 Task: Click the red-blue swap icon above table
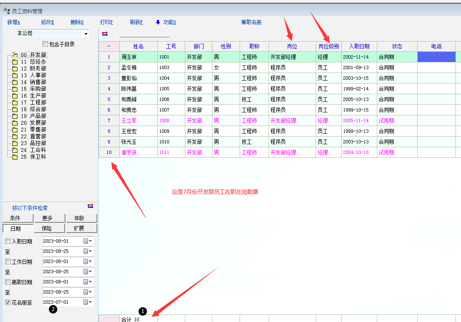click(105, 34)
